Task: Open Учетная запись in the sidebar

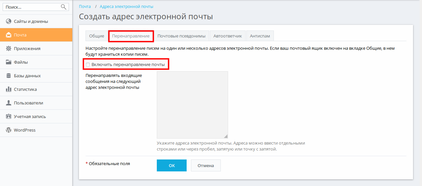Action: [36, 116]
